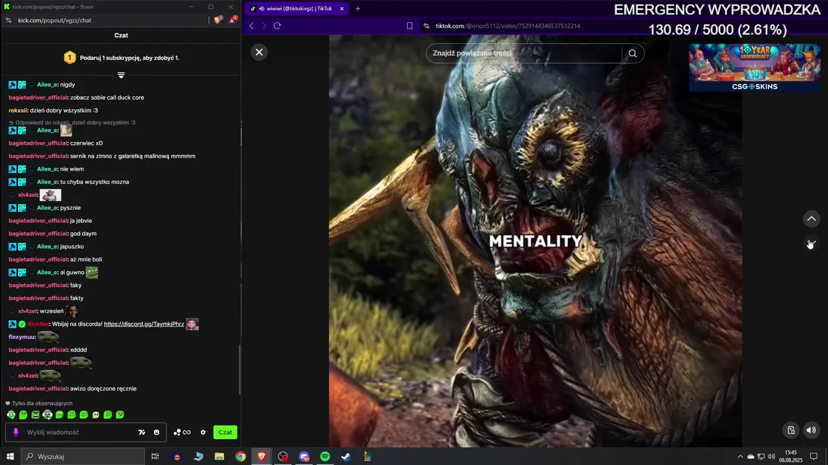This screenshot has height=465, width=828.
Task: Open site settings icon beside kick.com address
Action: coord(8,20)
